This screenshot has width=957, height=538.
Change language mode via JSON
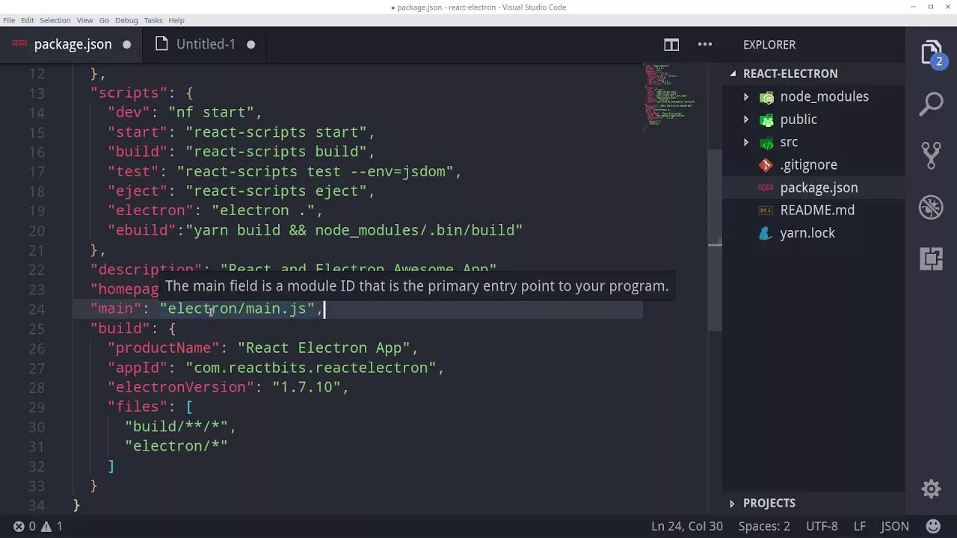(x=895, y=526)
